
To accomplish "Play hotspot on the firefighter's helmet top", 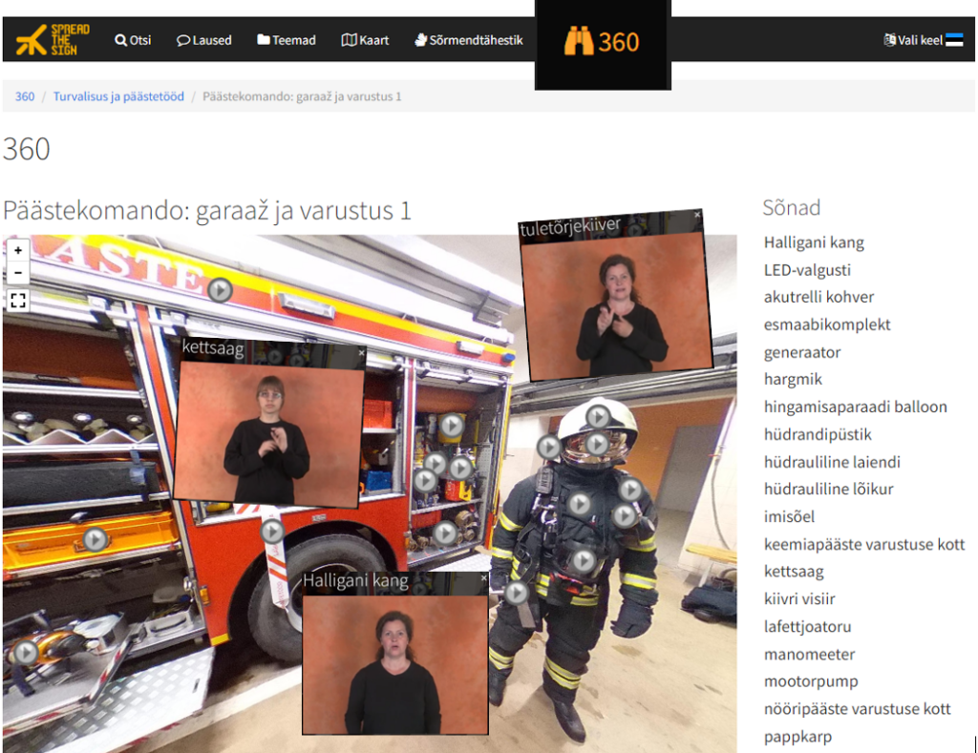I will pos(598,416).
